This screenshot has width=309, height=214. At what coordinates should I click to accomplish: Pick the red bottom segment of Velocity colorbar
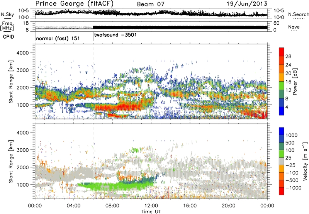282,191
